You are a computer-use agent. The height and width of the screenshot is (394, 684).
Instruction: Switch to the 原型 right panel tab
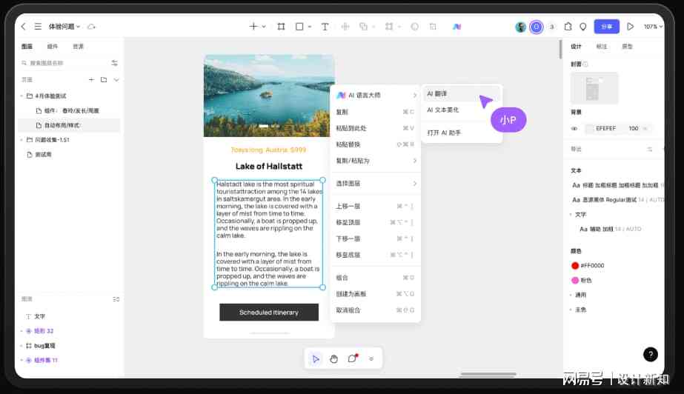[627, 46]
